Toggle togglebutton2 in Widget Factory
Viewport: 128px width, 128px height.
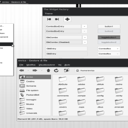(x=109, y=42)
